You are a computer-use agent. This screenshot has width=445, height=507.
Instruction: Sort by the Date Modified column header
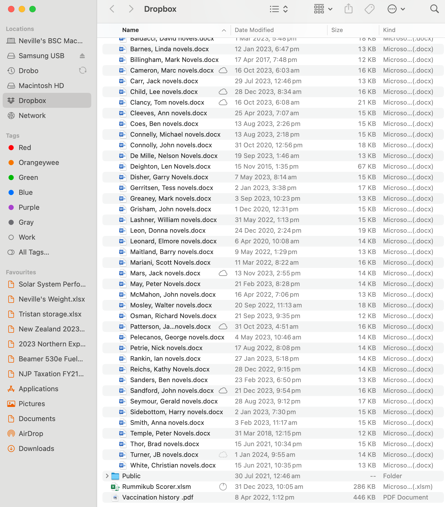click(279, 30)
